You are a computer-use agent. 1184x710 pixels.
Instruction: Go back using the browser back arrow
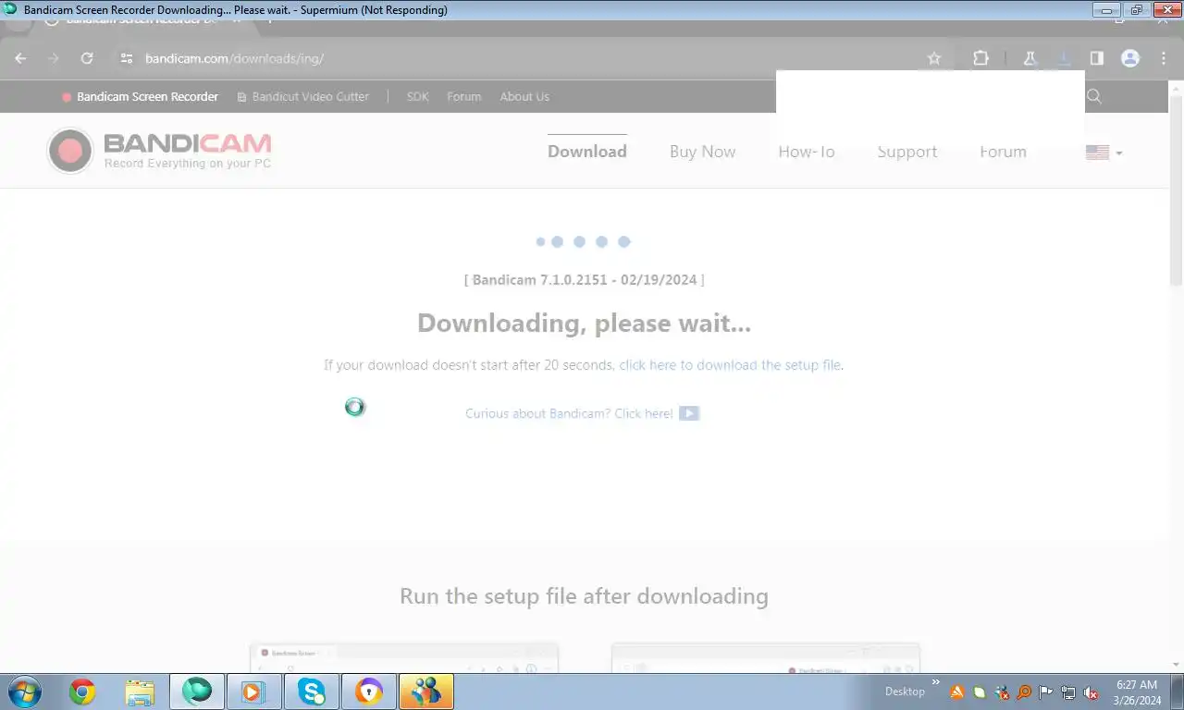20,58
